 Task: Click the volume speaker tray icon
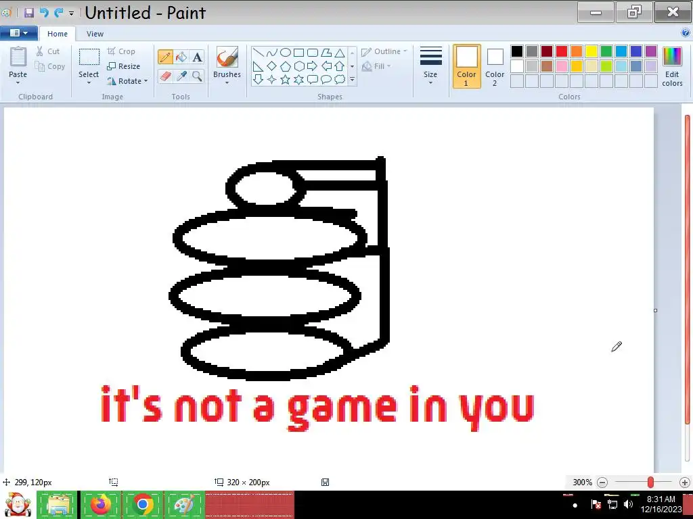628,504
